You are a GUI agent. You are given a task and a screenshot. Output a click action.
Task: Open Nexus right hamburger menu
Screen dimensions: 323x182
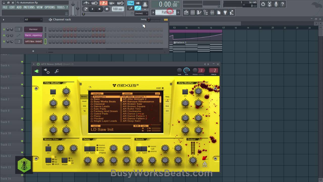tap(171, 84)
